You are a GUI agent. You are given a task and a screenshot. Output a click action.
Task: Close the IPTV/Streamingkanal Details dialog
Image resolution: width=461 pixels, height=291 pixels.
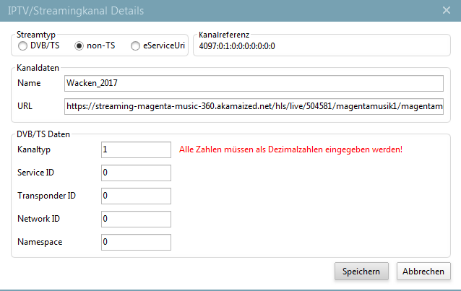447,10
